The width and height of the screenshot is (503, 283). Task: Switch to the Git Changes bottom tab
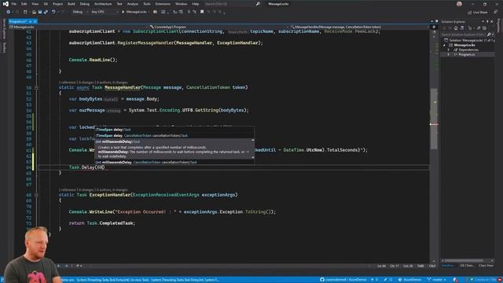467,266
